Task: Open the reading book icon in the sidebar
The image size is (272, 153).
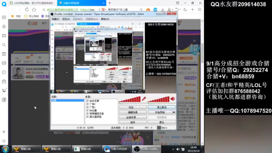Action: [x=4, y=36]
